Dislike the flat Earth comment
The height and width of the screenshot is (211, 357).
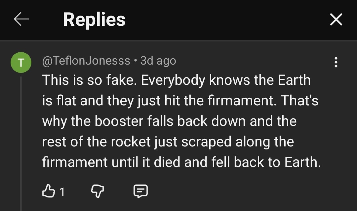coord(97,191)
